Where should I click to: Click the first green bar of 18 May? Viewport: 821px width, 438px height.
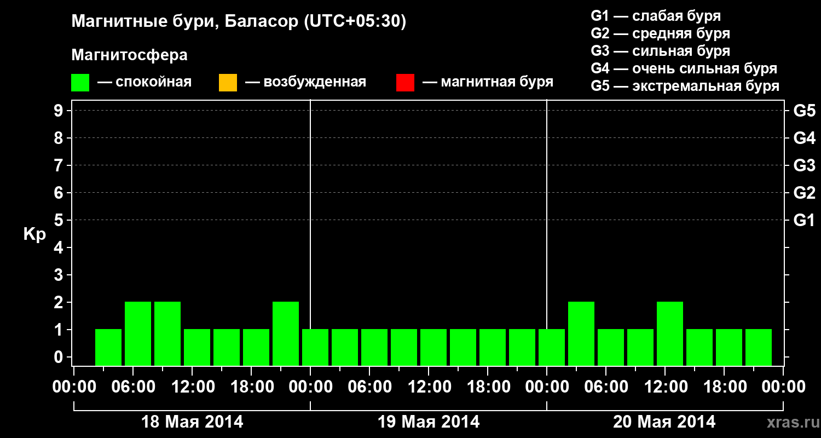108,347
